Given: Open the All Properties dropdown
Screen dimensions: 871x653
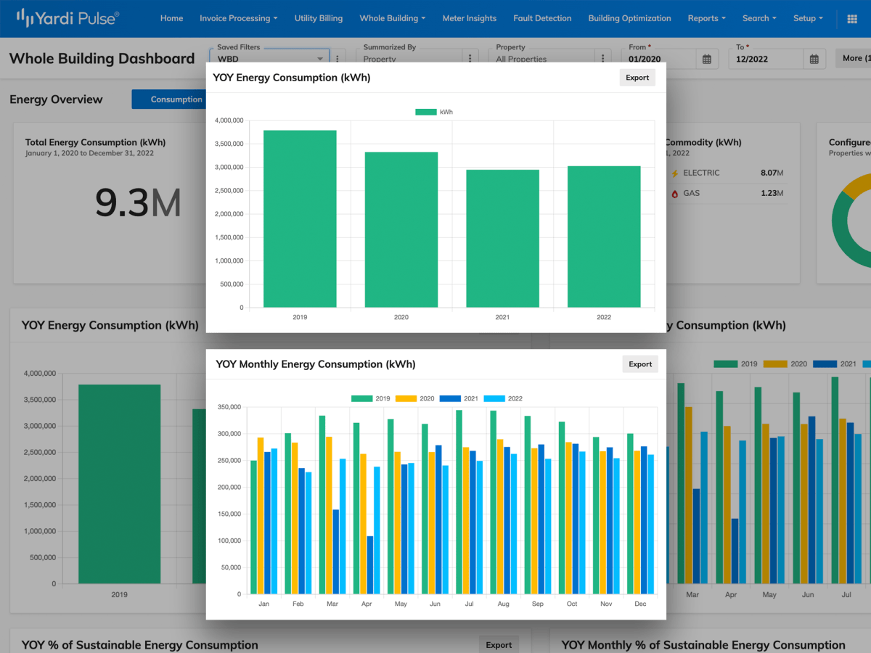Looking at the screenshot, I should (541, 59).
